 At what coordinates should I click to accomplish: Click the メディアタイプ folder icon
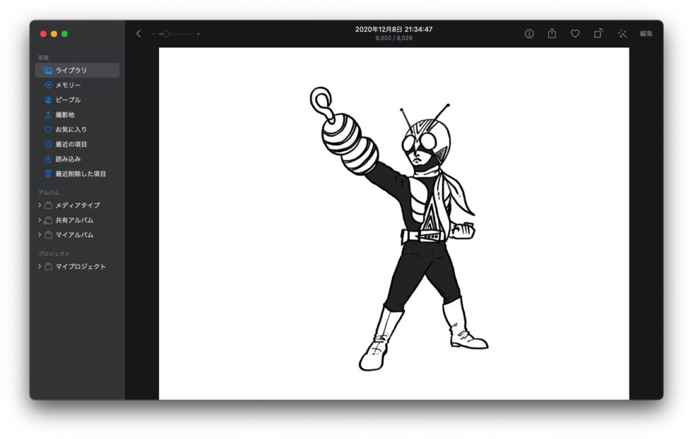(48, 205)
